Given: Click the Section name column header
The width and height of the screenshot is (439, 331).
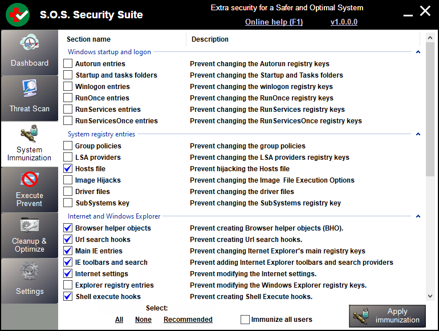Looking at the screenshot, I should [88, 39].
